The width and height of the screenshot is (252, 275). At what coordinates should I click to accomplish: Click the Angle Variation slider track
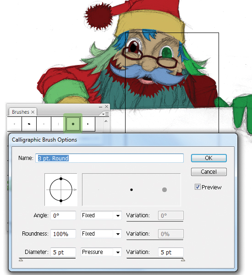coord(155,221)
